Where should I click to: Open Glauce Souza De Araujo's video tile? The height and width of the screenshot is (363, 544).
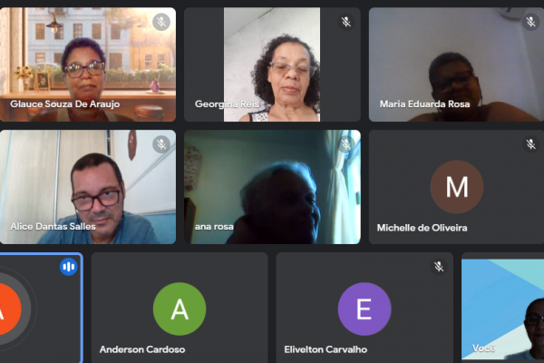click(88, 64)
